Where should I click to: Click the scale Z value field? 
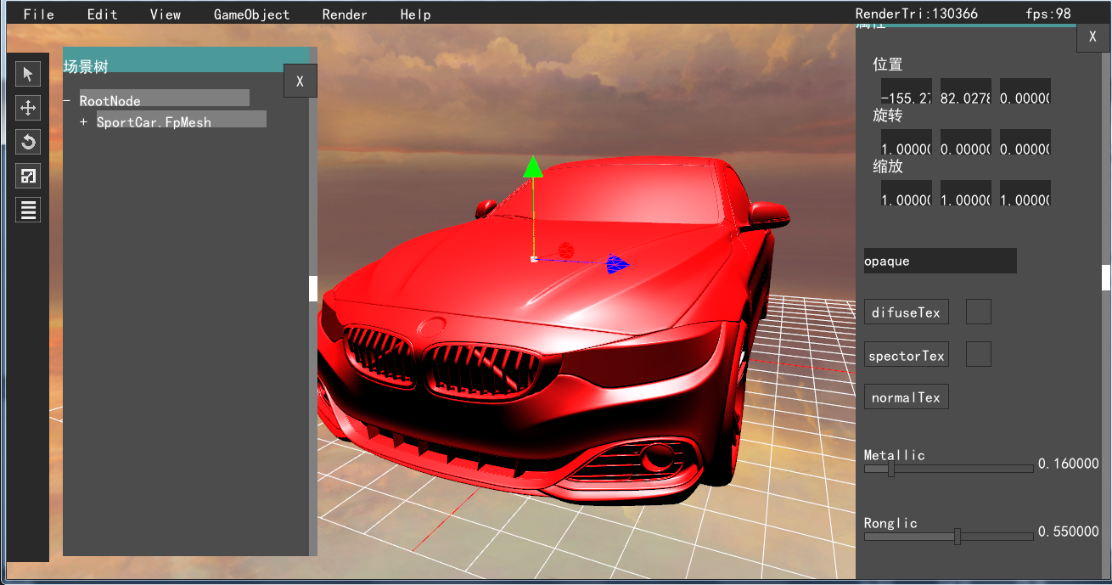(x=1025, y=194)
